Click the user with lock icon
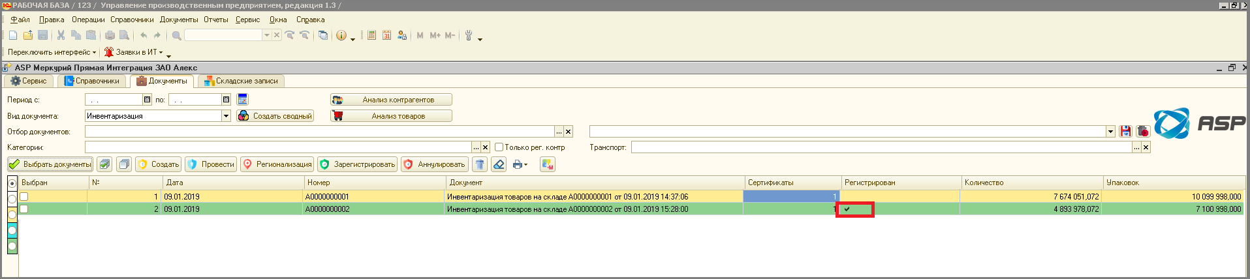 (x=402, y=35)
